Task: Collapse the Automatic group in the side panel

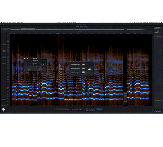Action: pyautogui.click(x=155, y=29)
